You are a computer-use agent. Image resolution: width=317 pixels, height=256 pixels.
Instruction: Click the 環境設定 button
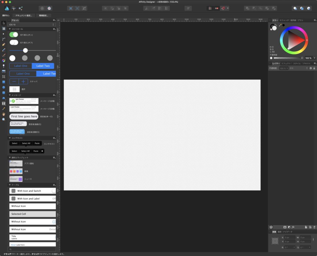click(43, 15)
